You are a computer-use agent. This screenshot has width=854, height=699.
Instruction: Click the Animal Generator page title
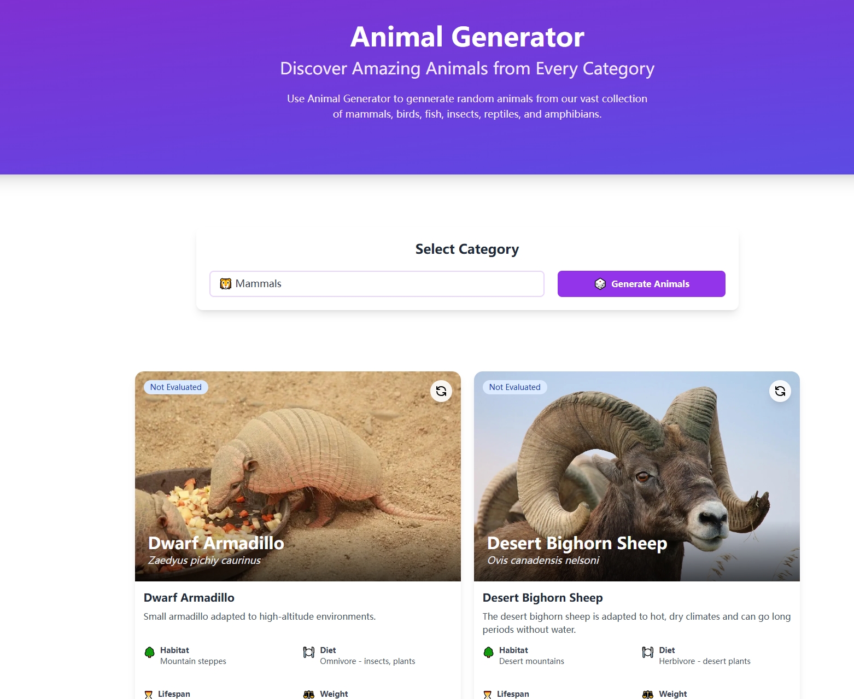[x=467, y=37]
